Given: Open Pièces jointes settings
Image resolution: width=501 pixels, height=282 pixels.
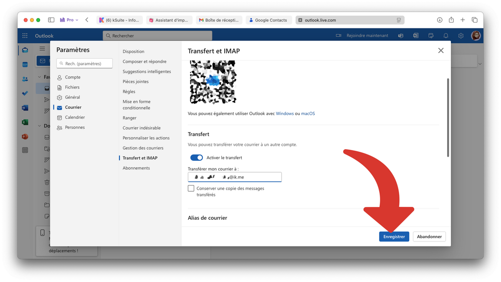Looking at the screenshot, I should (136, 81).
